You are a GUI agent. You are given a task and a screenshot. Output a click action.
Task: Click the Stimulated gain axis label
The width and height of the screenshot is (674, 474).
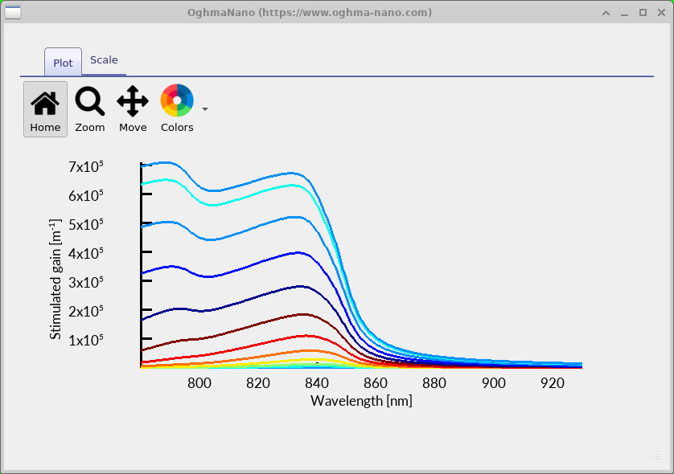click(55, 279)
